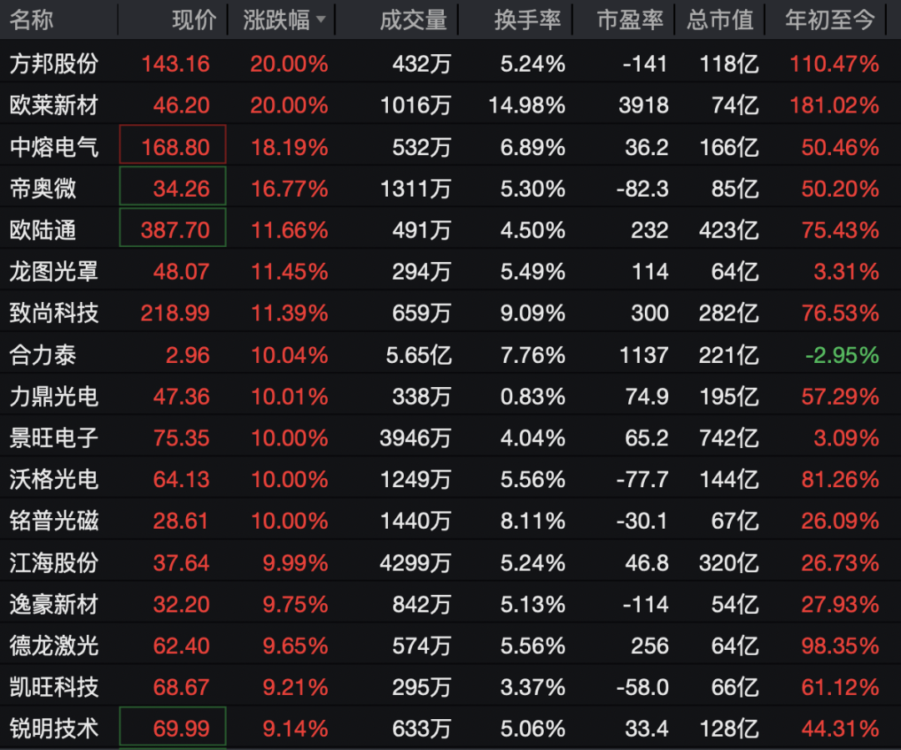Open the 龙图光罩 stock entry
Screen dimensions: 901x750
coord(54,272)
